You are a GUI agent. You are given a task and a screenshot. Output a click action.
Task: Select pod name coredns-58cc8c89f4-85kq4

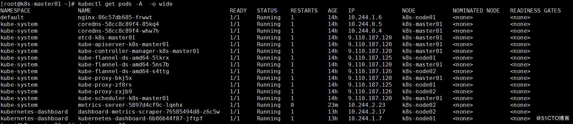[x=119, y=24]
